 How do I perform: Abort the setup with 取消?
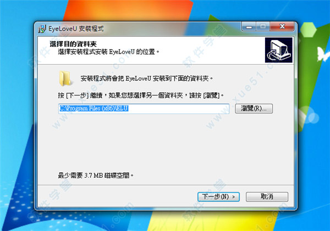(x=267, y=197)
